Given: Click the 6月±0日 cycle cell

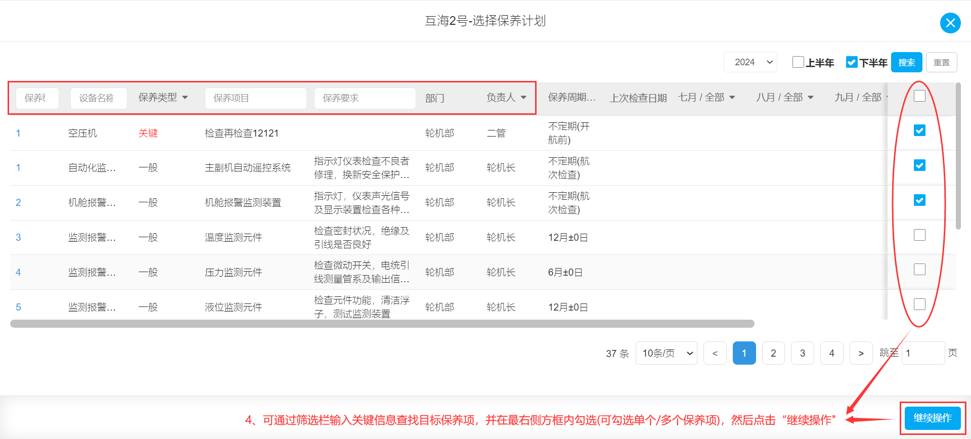Looking at the screenshot, I should click(565, 272).
